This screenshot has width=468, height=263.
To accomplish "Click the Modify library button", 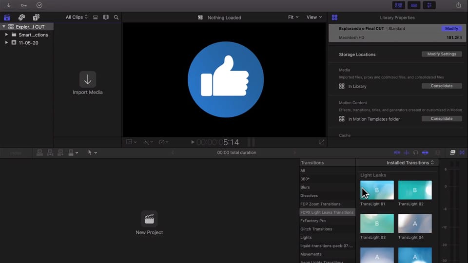I will click(451, 29).
